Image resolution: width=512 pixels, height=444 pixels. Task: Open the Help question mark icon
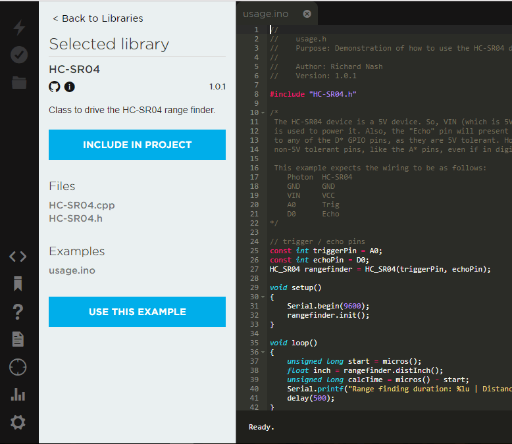tap(18, 312)
